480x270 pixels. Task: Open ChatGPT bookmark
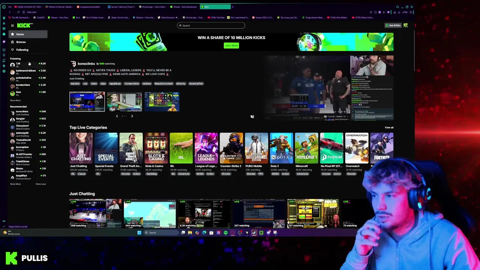39,18
